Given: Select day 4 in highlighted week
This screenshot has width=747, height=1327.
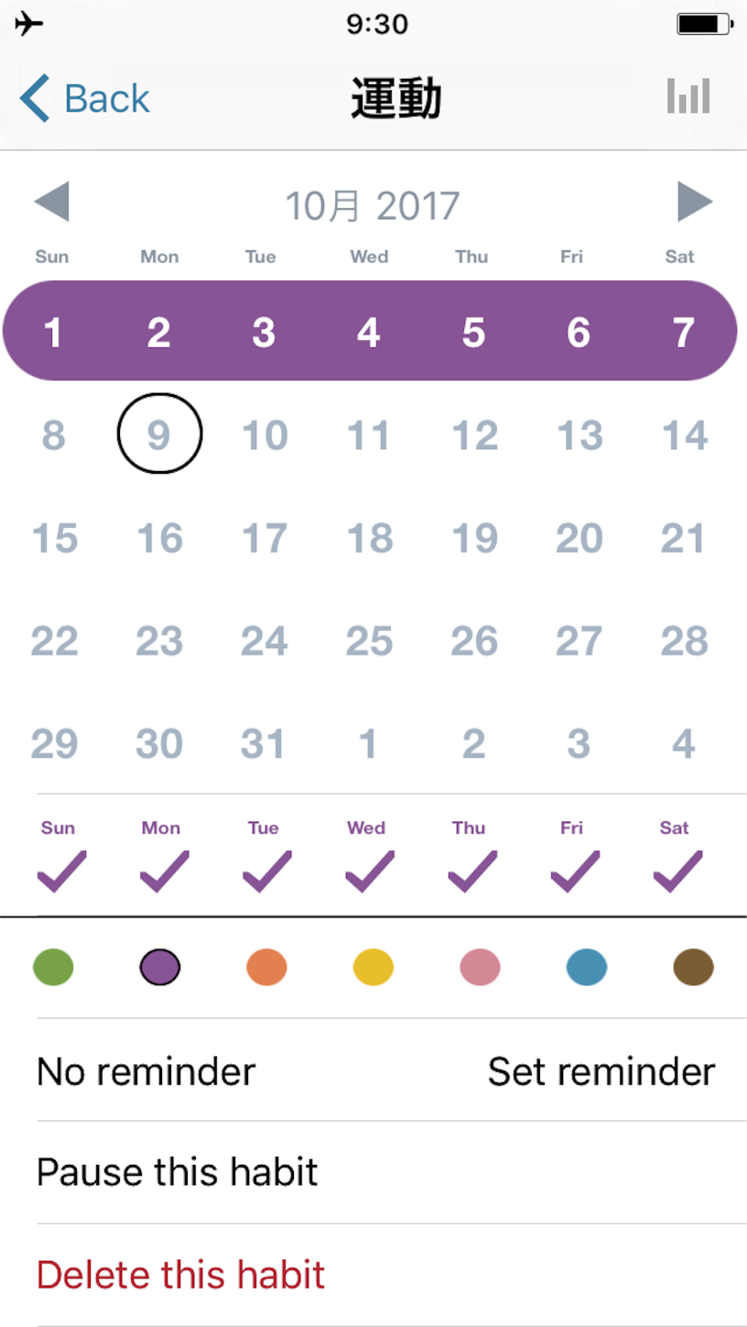Looking at the screenshot, I should click(369, 332).
